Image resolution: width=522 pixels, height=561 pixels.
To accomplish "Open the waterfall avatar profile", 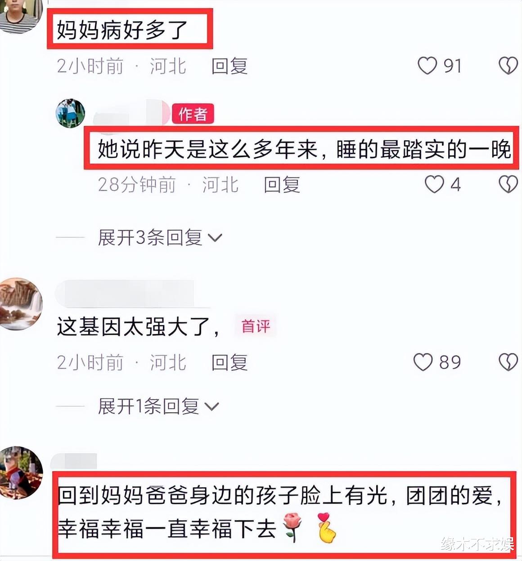I will 20,304.
